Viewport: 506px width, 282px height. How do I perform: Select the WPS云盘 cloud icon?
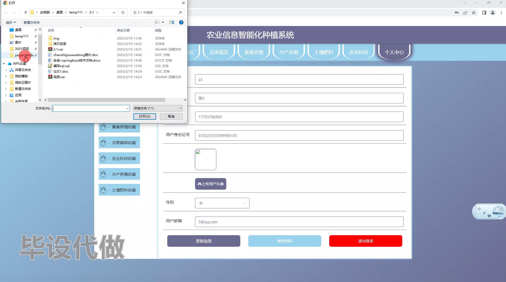(x=10, y=64)
